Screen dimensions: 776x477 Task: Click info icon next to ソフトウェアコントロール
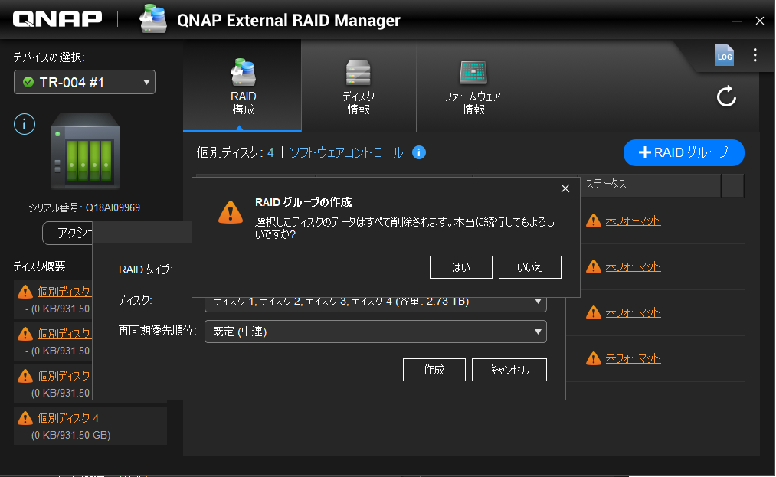[x=419, y=153]
